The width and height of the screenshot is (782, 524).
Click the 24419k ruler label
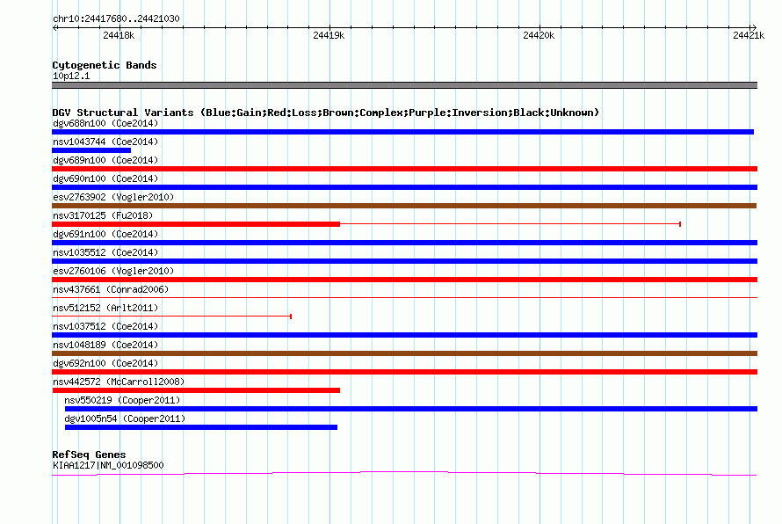[329, 35]
